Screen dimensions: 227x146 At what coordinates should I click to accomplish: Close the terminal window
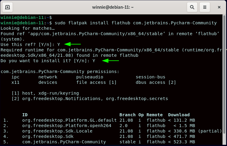(x=219, y=7)
